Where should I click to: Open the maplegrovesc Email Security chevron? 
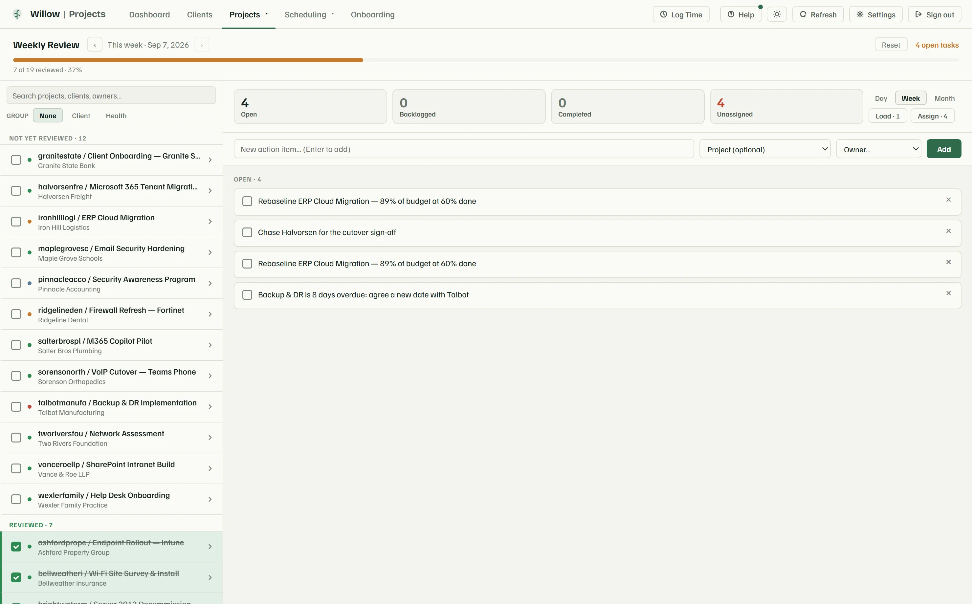210,252
